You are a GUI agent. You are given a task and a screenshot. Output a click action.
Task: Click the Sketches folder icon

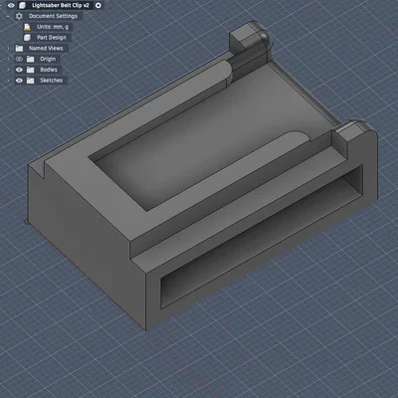click(x=31, y=81)
